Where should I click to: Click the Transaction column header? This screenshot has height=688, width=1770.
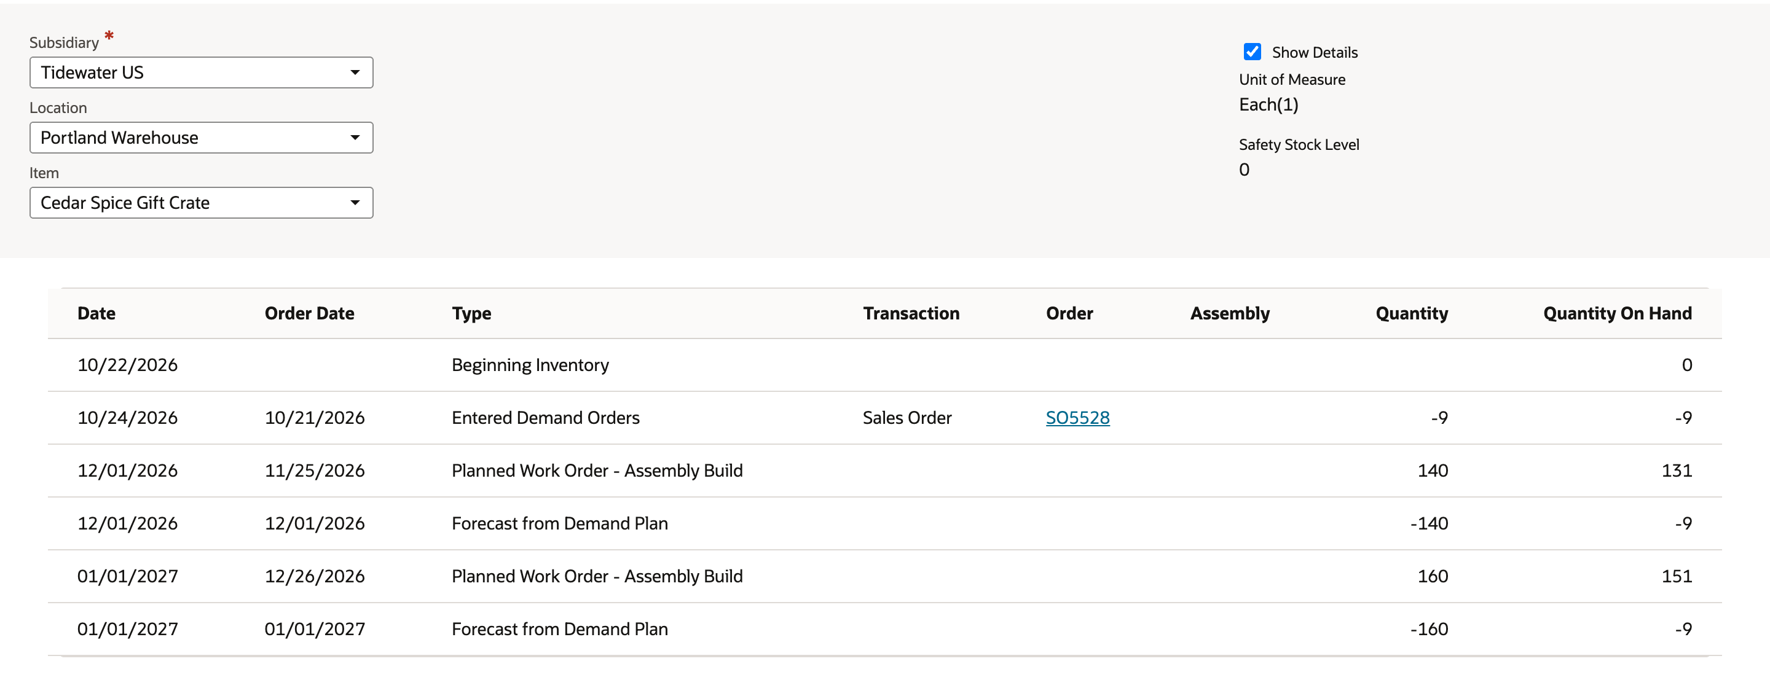pos(911,313)
